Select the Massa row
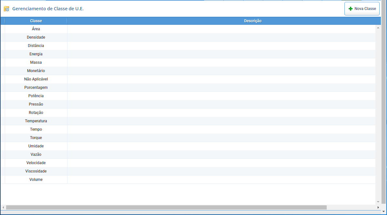 188,62
